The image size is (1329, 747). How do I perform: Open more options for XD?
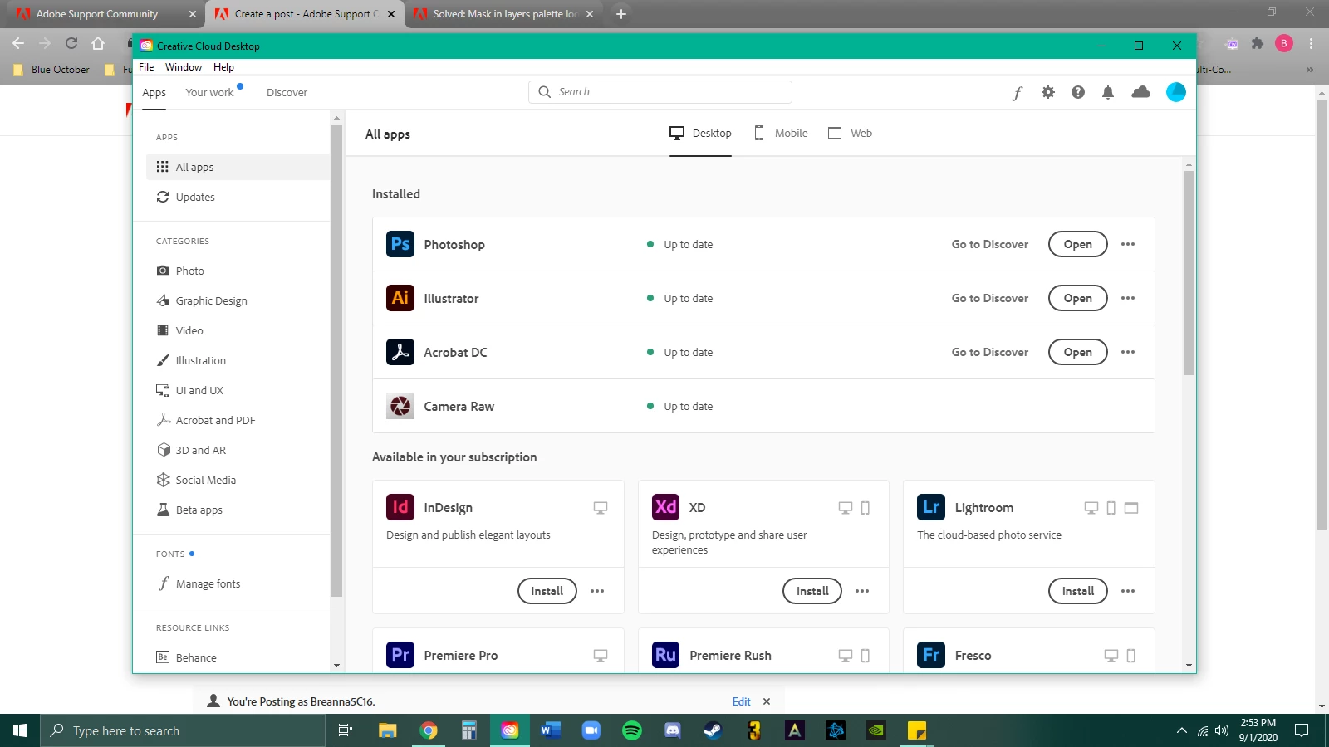coord(862,591)
